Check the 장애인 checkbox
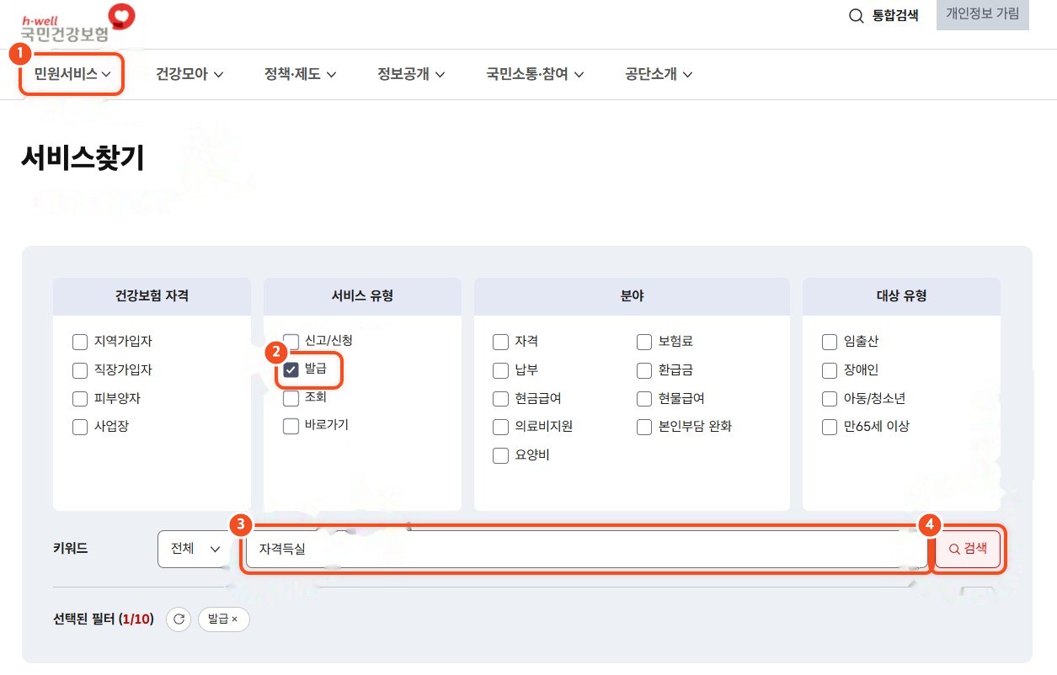This screenshot has width=1057, height=675. (x=830, y=370)
